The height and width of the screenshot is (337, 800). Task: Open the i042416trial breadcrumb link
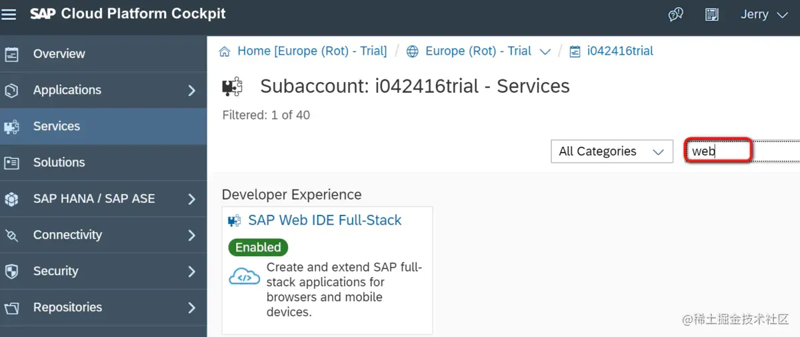(x=620, y=51)
